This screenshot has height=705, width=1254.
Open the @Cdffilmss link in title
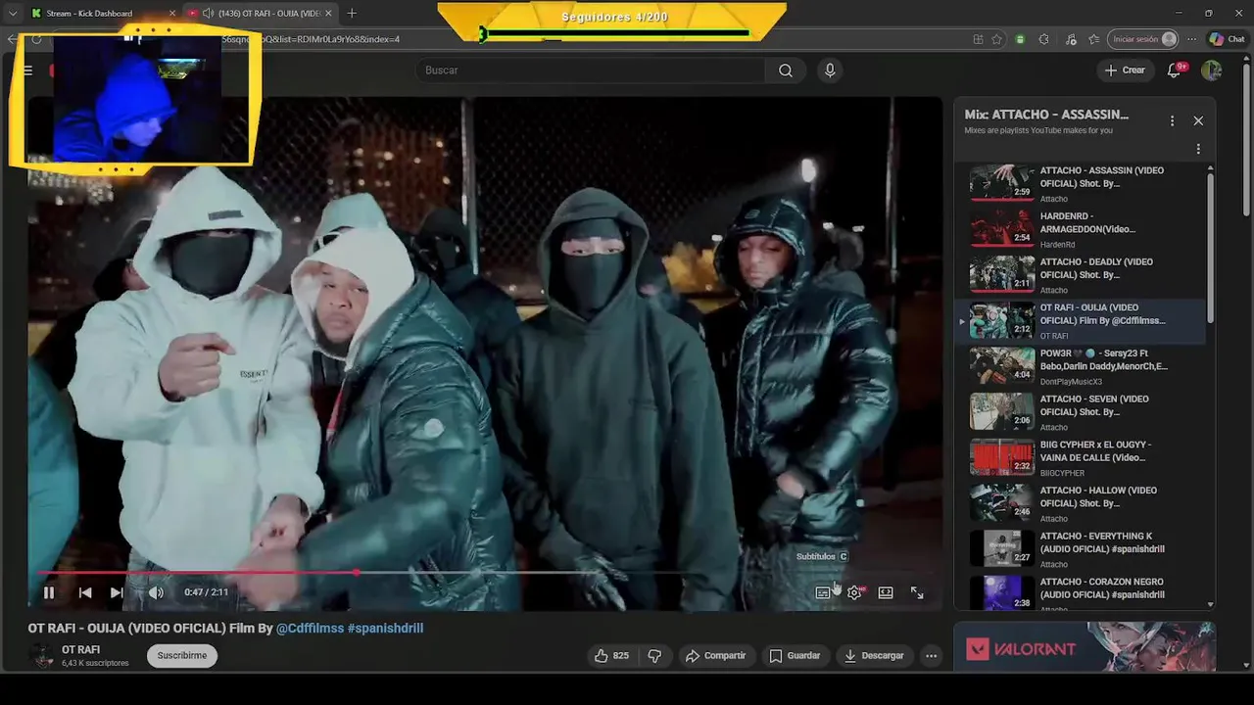[310, 629]
